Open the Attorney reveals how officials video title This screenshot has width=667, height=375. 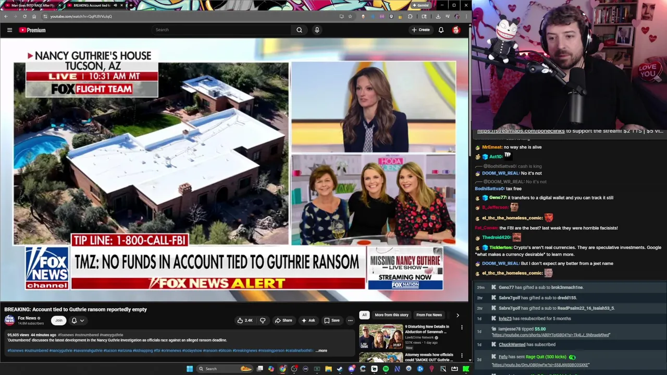(429, 357)
